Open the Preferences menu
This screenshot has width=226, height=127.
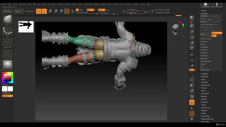[x=88, y=4]
